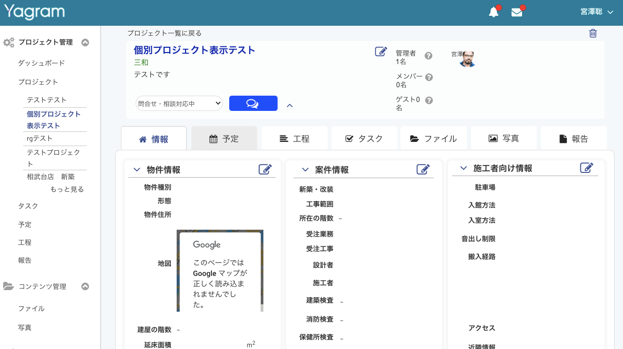Image resolution: width=623 pixels, height=349 pixels.
Task: Collapse the 施工者向け情報 panel
Action: click(x=463, y=168)
